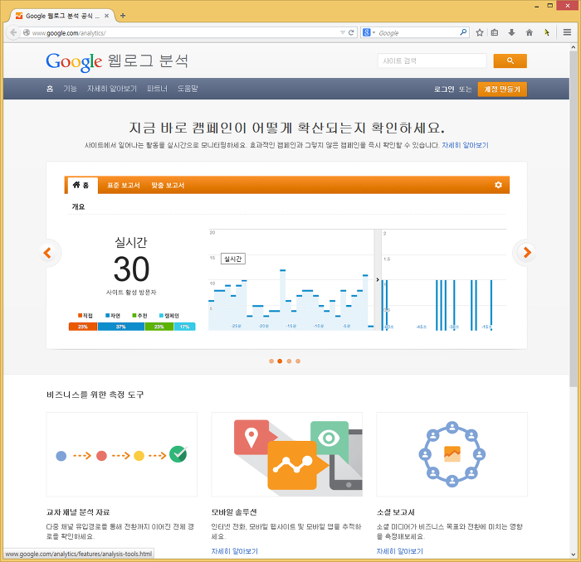
Task: Click the 계정 만들기 button
Action: (x=502, y=90)
